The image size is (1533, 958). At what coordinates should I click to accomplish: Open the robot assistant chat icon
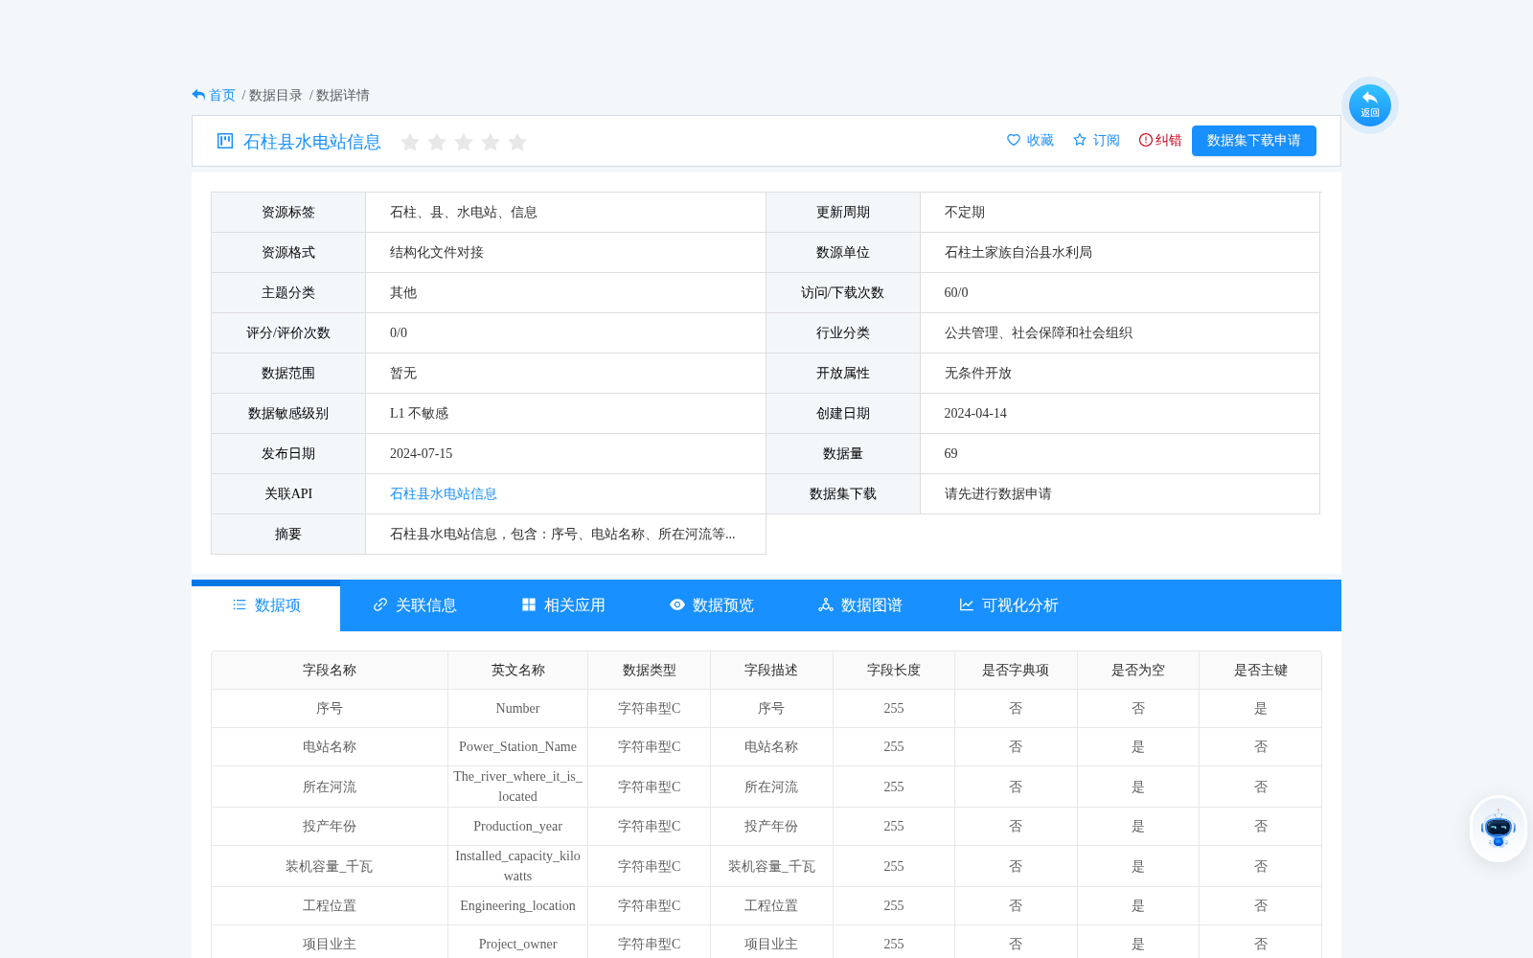pos(1498,829)
